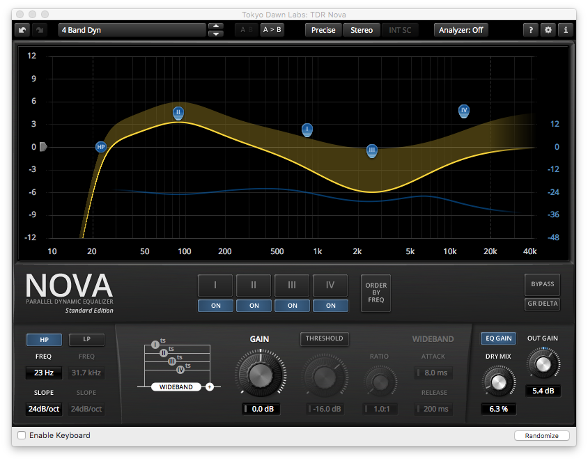Click the gain value 0.0 dB field
588x461 pixels.
pos(261,409)
